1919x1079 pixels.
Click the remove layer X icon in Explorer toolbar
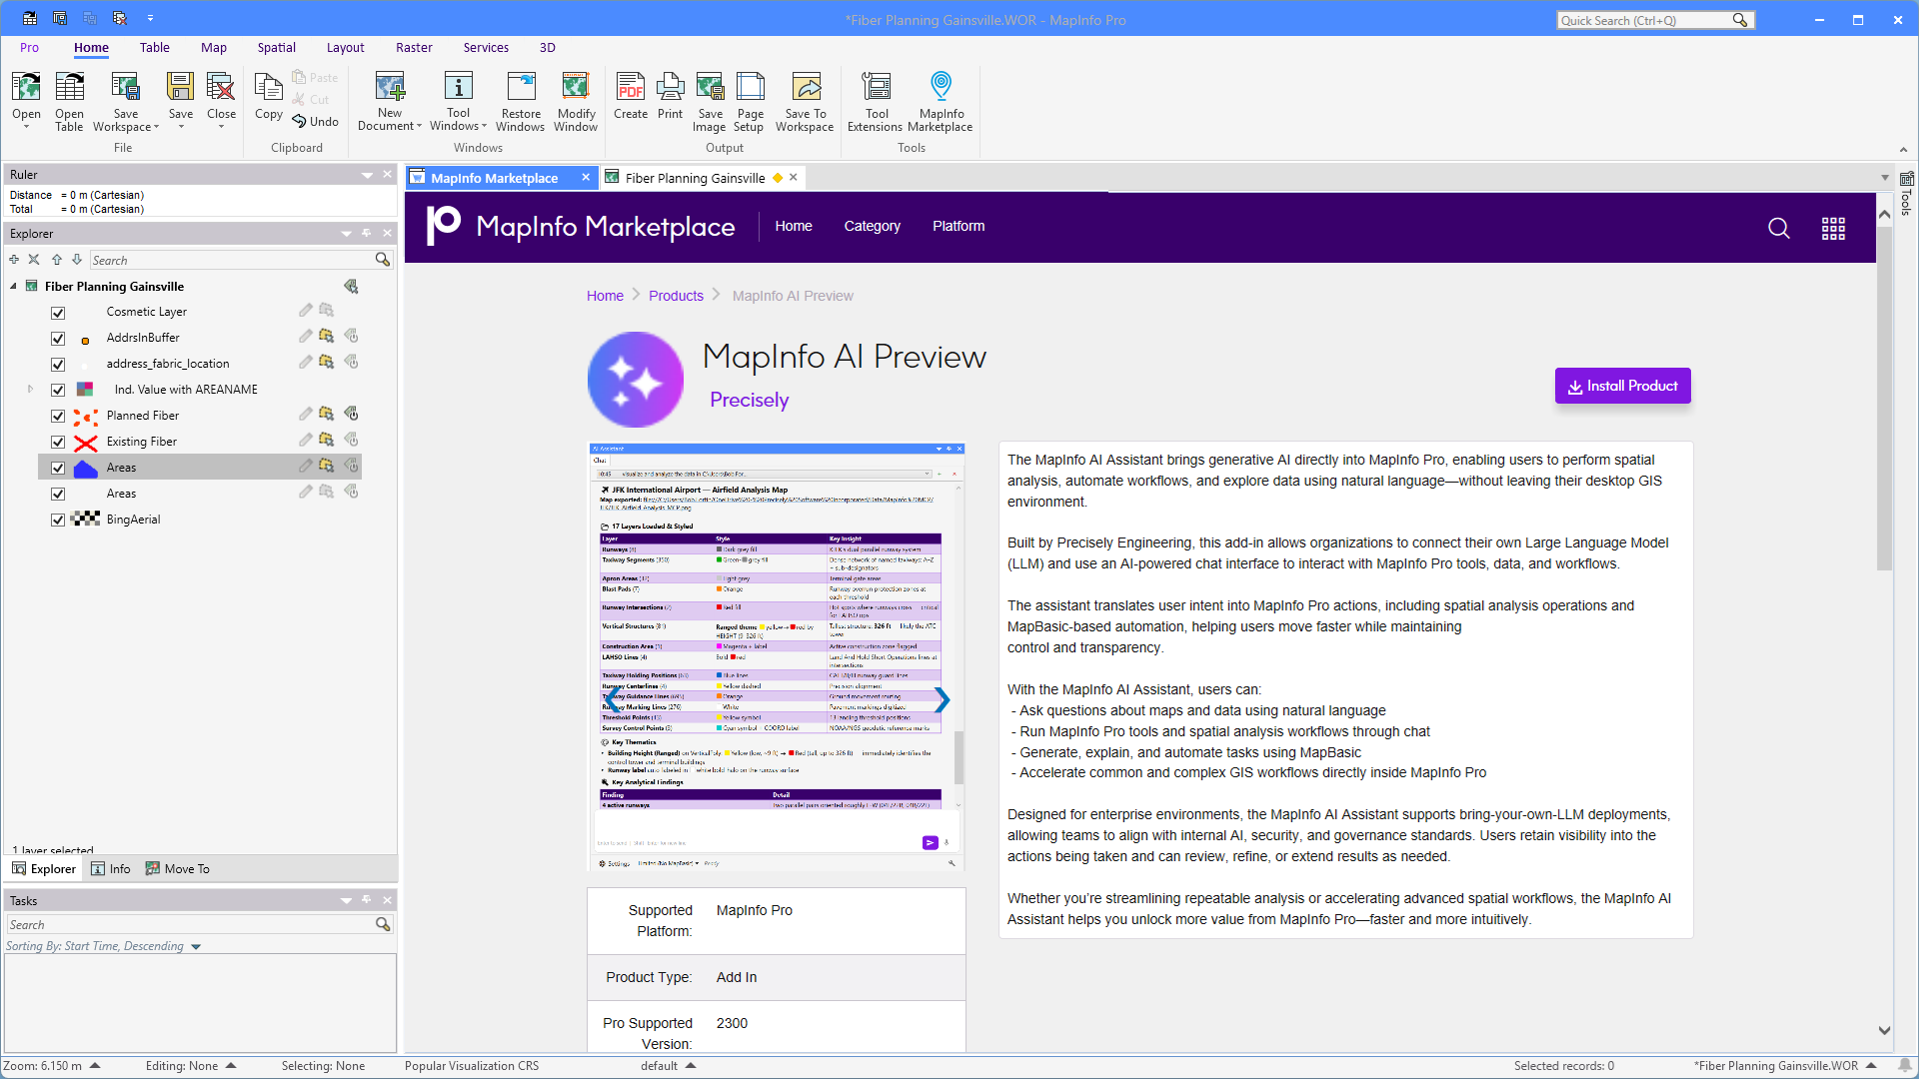(x=34, y=260)
